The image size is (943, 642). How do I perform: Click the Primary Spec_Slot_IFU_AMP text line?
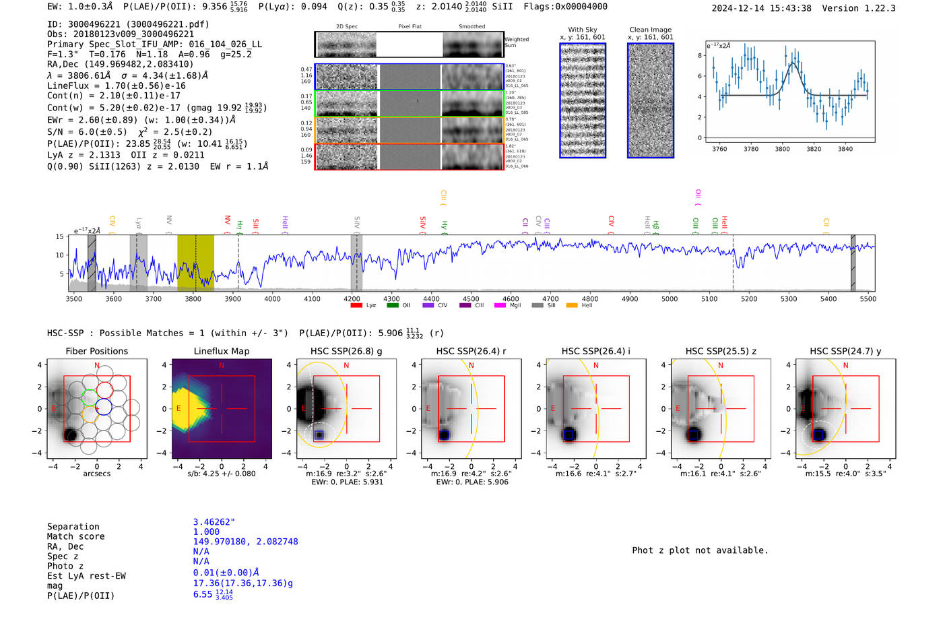[154, 44]
